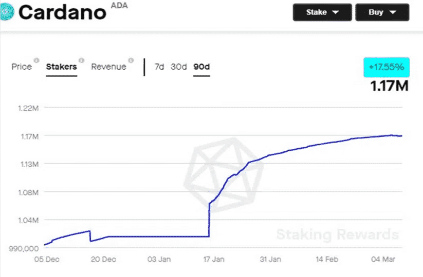This screenshot has height=277, width=423.
Task: Expand the Buy dropdown menu
Action: [382, 12]
